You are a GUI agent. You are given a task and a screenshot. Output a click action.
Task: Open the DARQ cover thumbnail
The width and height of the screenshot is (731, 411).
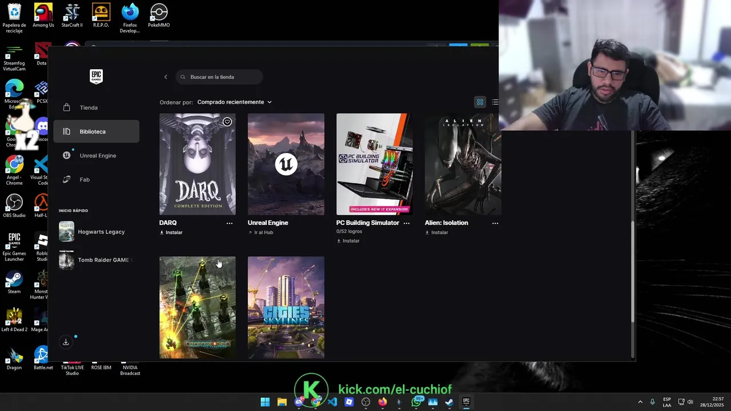pyautogui.click(x=197, y=164)
